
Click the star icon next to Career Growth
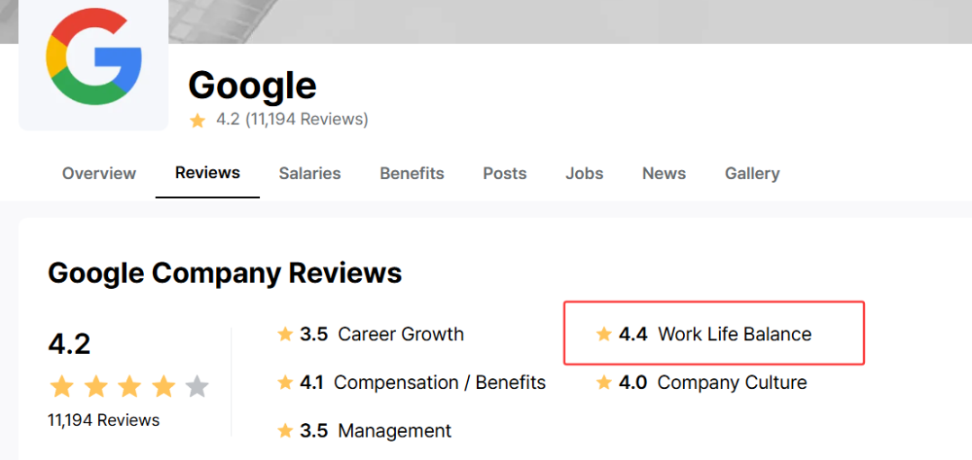pos(285,335)
